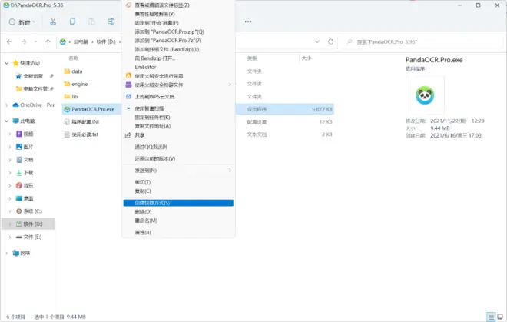Expand the 视频 tree node
Screen dimensions: 507x322
point(10,134)
